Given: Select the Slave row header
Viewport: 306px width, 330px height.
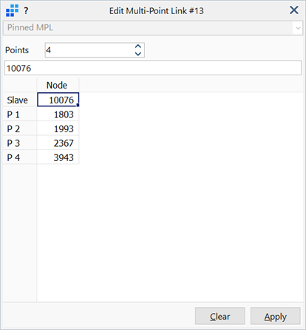Looking at the screenshot, I should coord(20,100).
